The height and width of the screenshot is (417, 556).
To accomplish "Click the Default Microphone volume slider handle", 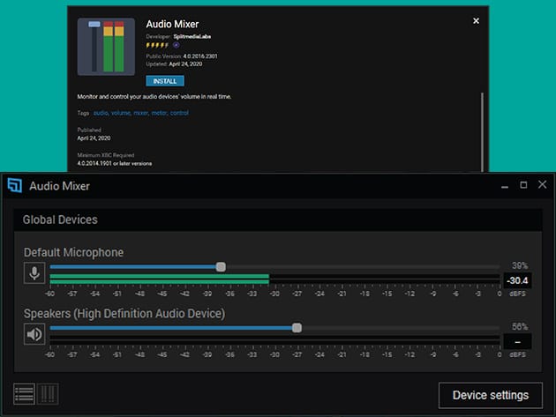I will (221, 266).
